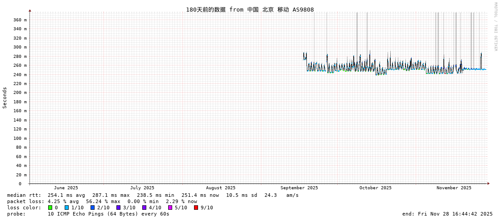Click the September 2025 x-axis label

[299, 188]
